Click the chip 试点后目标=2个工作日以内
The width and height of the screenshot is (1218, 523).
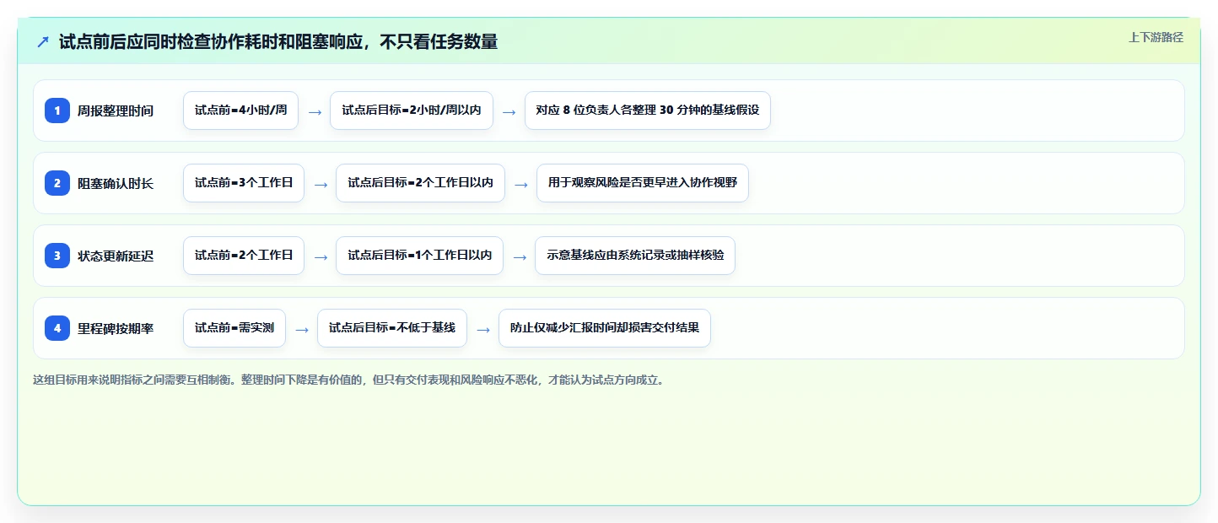[420, 183]
